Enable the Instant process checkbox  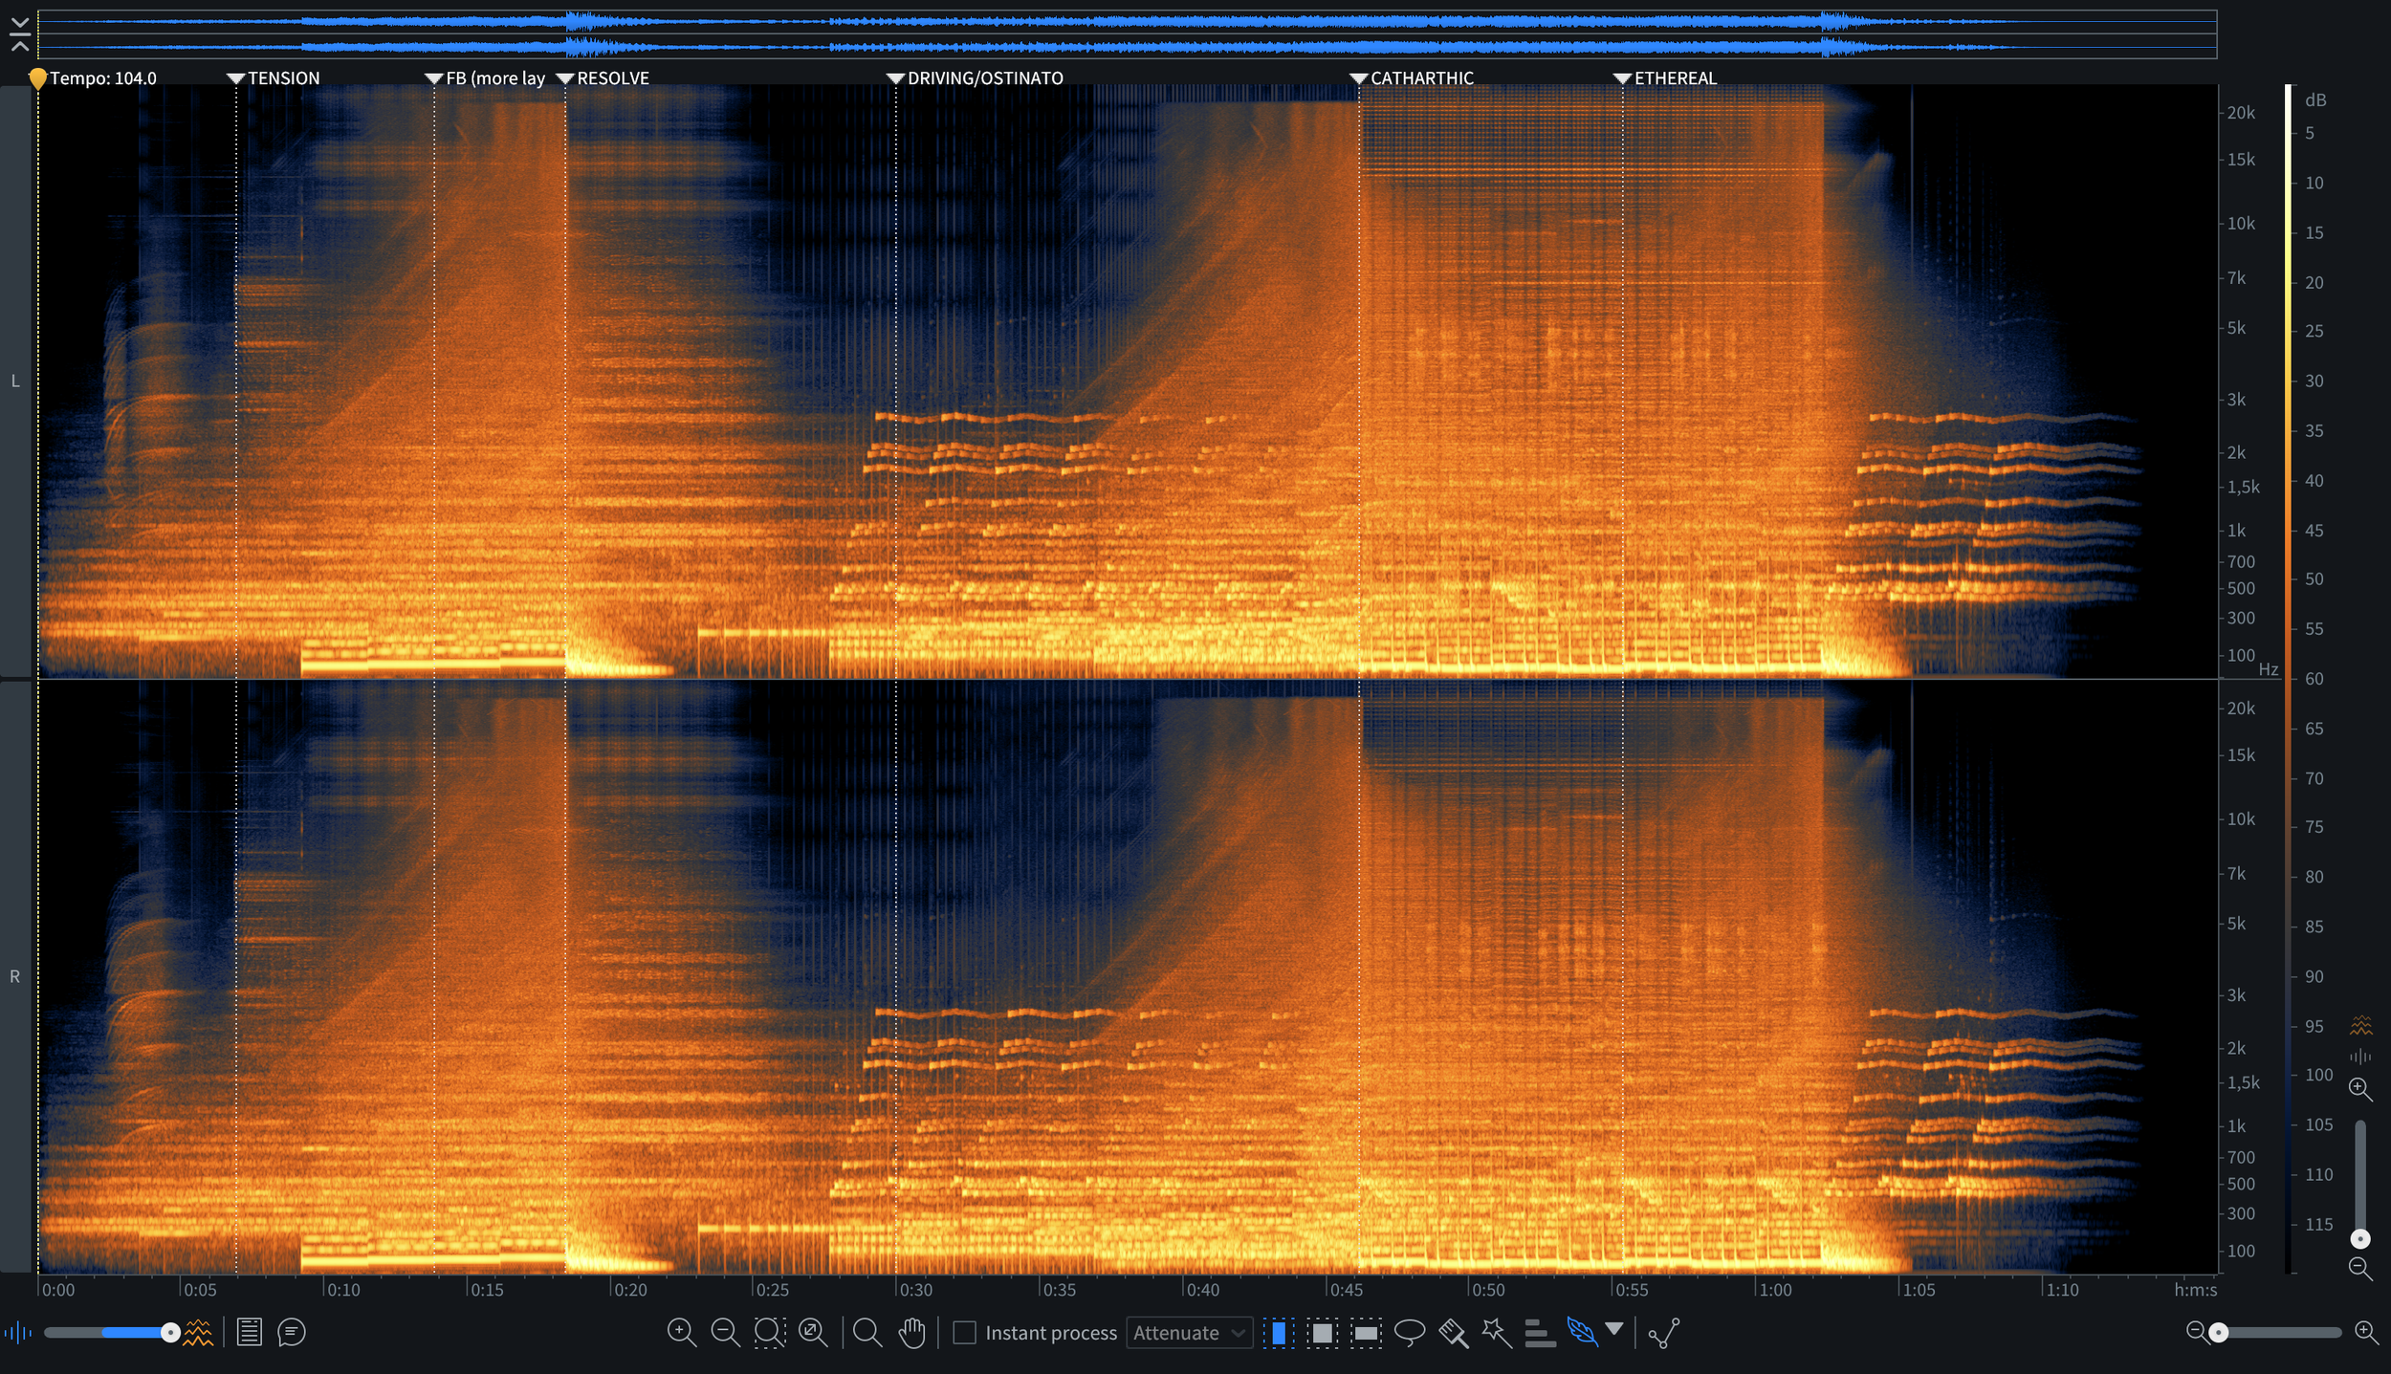point(965,1332)
